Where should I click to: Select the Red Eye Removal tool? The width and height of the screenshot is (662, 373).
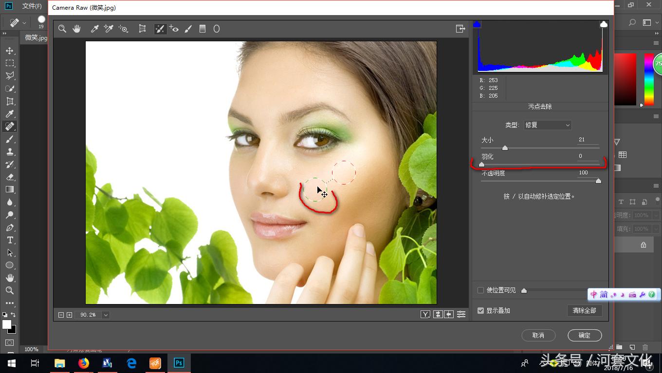174,29
